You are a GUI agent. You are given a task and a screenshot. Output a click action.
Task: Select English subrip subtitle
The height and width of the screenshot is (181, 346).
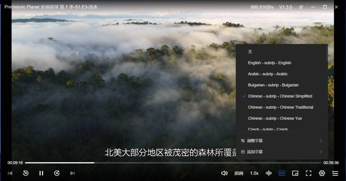click(269, 63)
